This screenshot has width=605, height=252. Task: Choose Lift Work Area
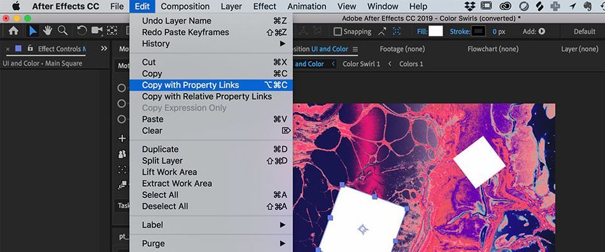coord(211,172)
